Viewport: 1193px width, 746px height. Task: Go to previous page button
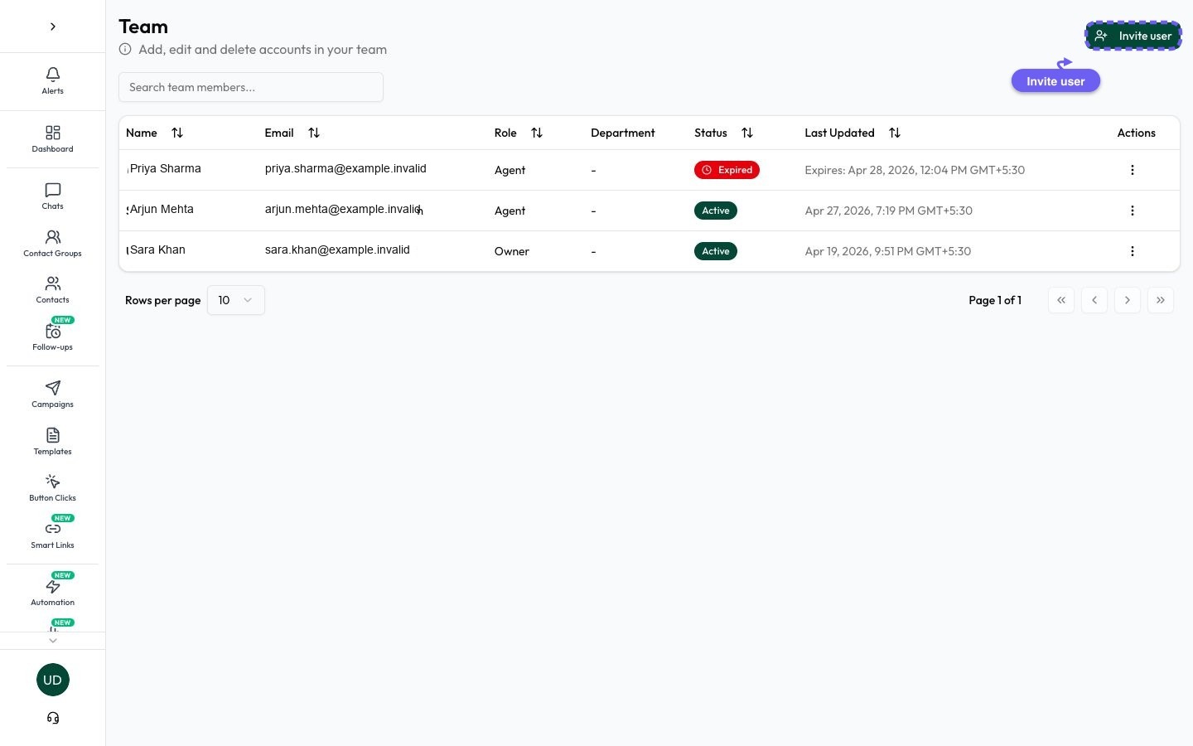pyautogui.click(x=1094, y=300)
